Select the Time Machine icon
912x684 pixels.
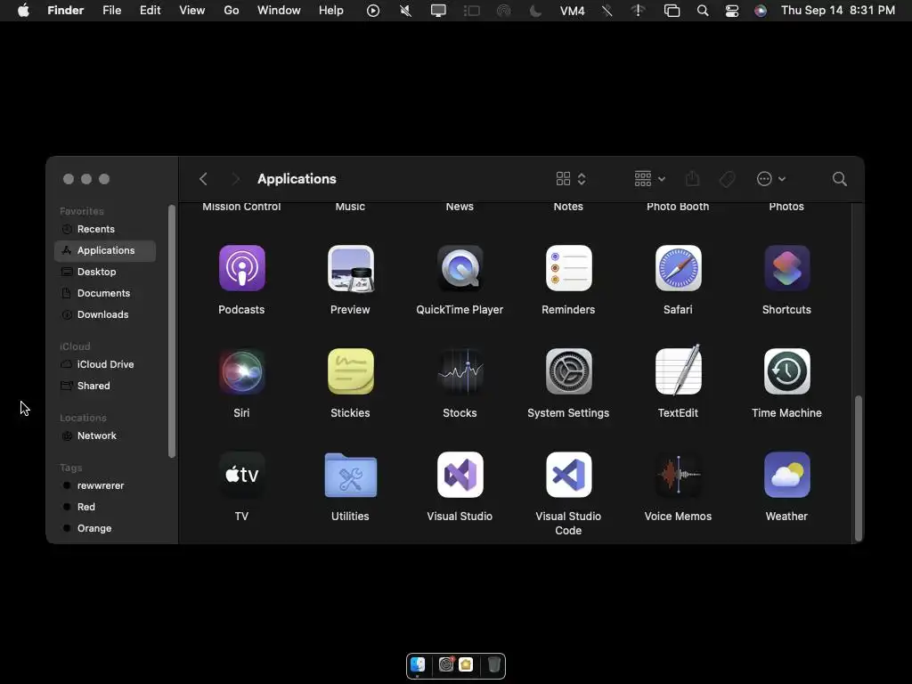(787, 371)
